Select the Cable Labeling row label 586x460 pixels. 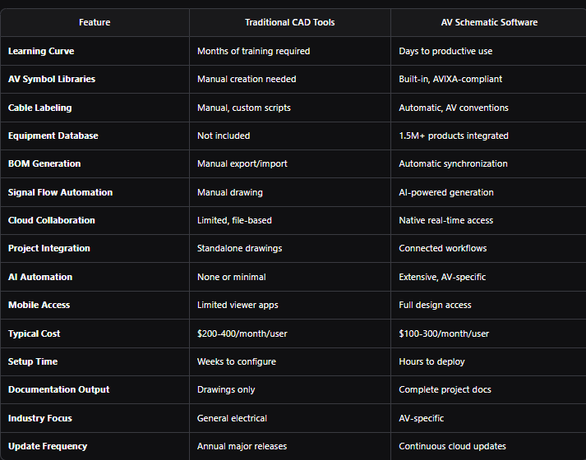pyautogui.click(x=40, y=108)
